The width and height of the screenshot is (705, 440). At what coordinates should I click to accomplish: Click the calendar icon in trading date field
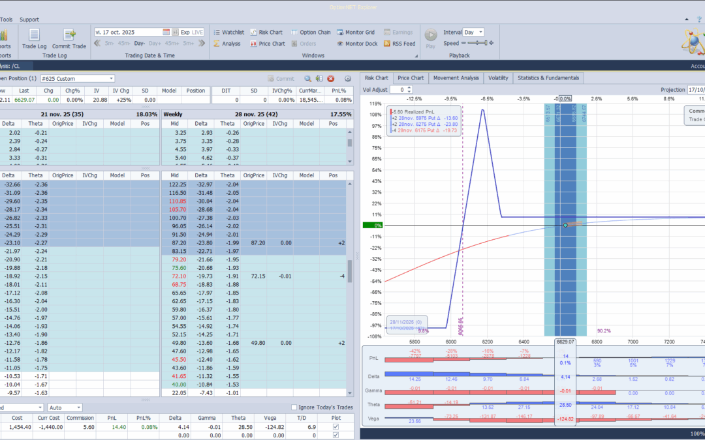[x=166, y=32]
